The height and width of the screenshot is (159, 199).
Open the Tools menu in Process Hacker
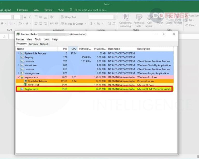point(38,39)
